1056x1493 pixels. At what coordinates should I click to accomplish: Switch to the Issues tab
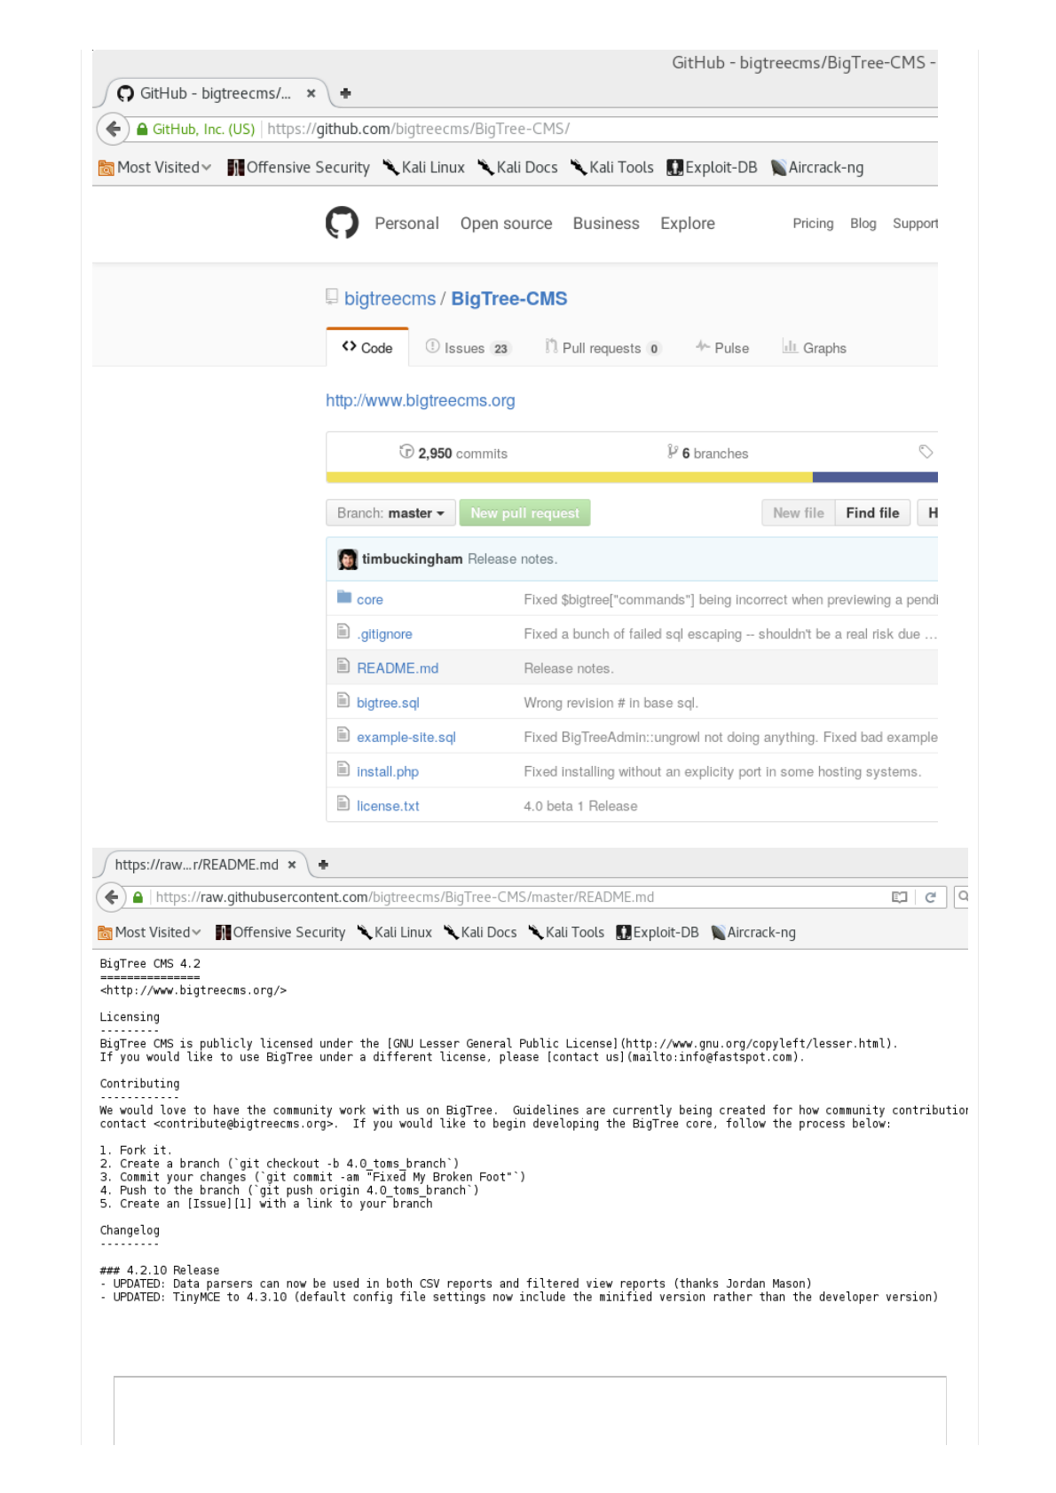click(468, 348)
